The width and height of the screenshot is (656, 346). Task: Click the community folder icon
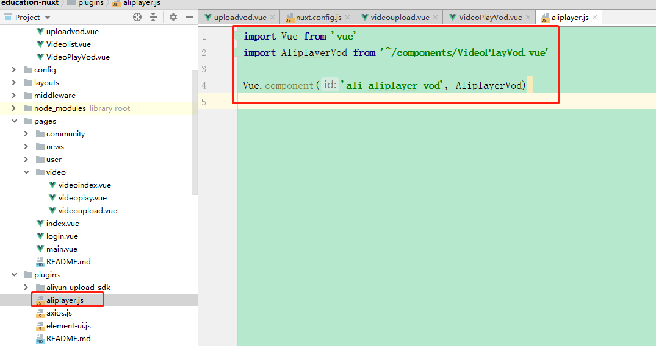(40, 134)
